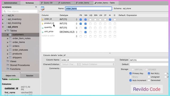Click the customers table name link
The image size is (170, 96).
click(14, 79)
